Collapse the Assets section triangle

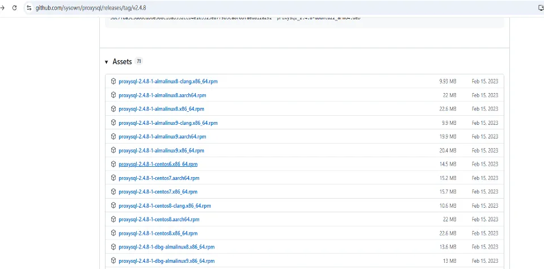107,62
